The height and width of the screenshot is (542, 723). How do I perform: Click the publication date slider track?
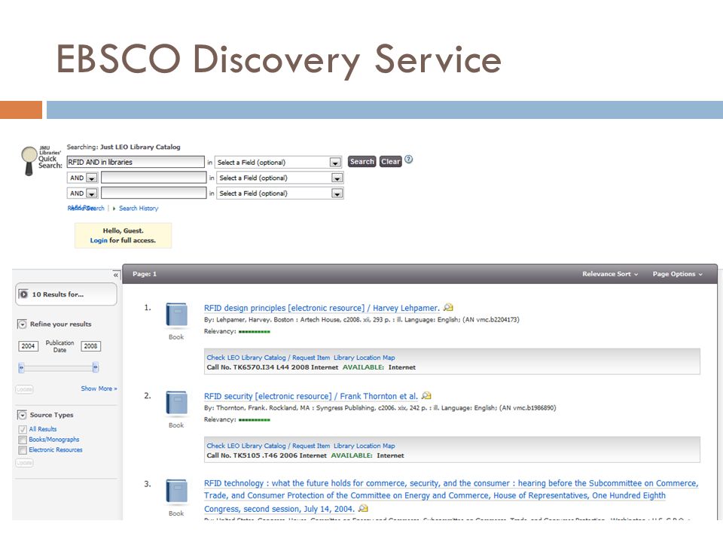coord(59,368)
